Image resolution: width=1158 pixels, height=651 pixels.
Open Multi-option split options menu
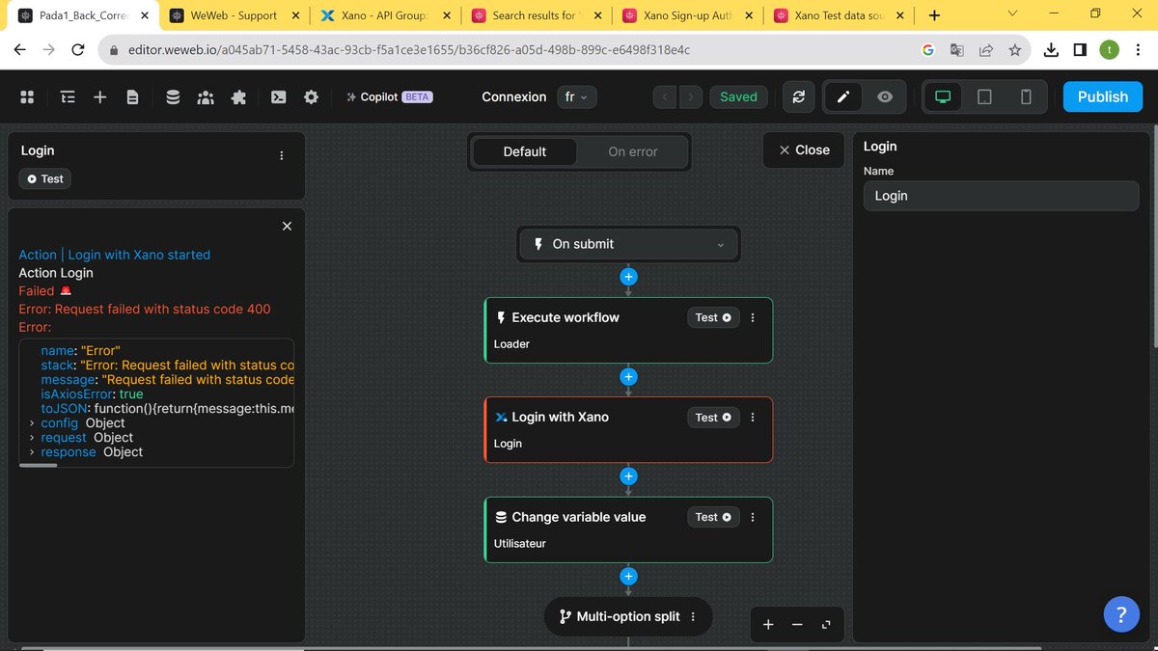693,617
